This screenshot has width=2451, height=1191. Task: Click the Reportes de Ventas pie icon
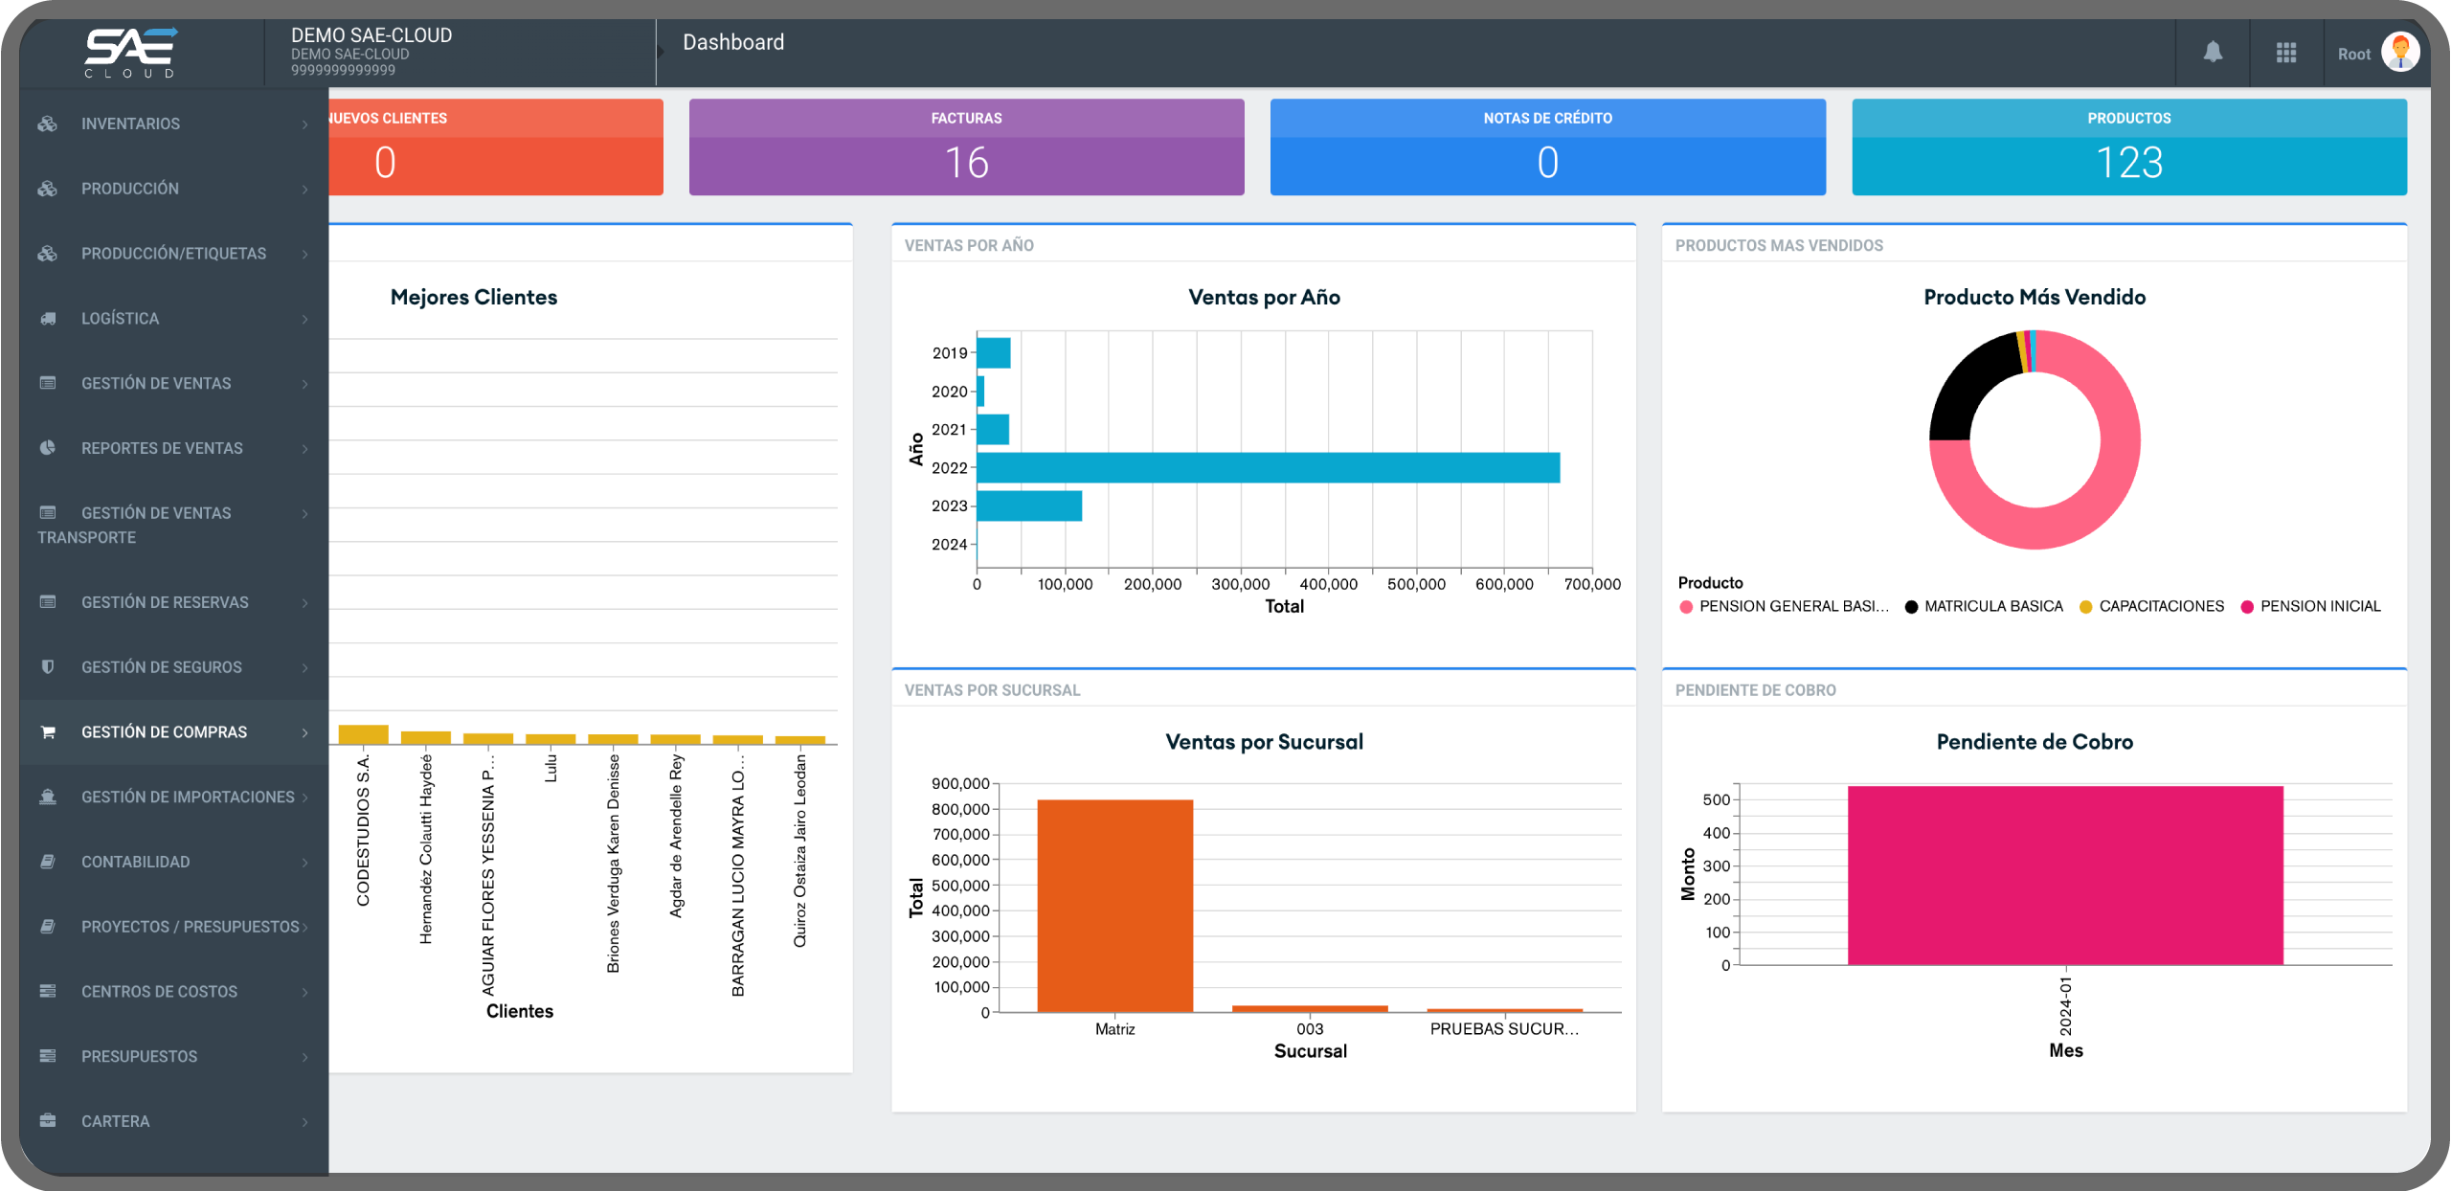click(x=48, y=448)
